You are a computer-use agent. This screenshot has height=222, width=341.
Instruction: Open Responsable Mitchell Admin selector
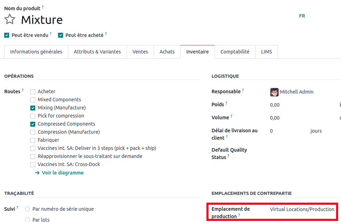click(x=297, y=92)
